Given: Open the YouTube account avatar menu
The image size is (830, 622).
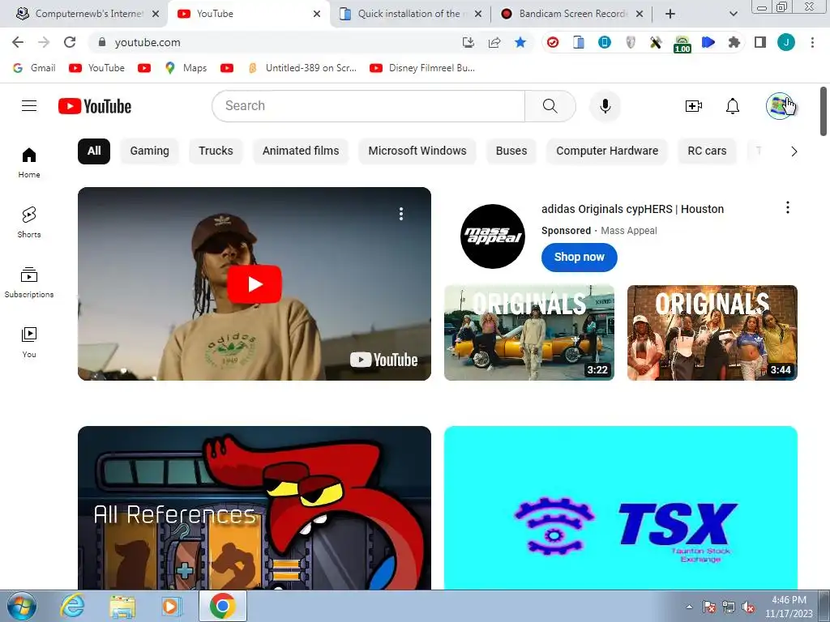Looking at the screenshot, I should tap(780, 106).
